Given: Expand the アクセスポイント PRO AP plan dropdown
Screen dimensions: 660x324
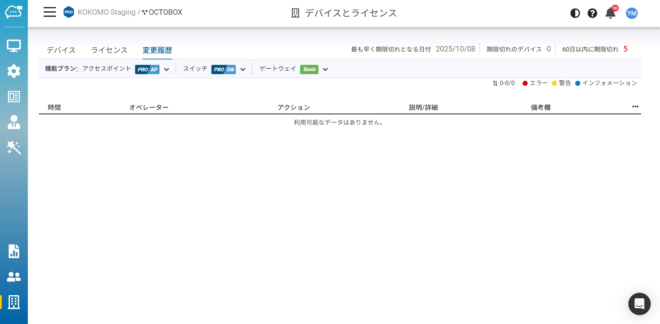Looking at the screenshot, I should pos(167,69).
